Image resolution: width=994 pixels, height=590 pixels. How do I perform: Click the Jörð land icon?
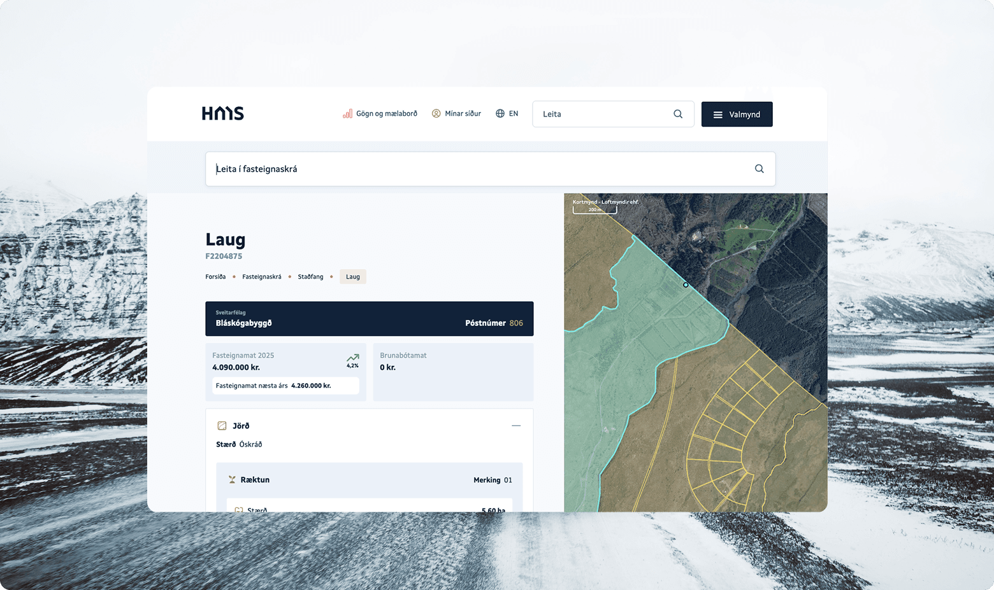(x=222, y=426)
